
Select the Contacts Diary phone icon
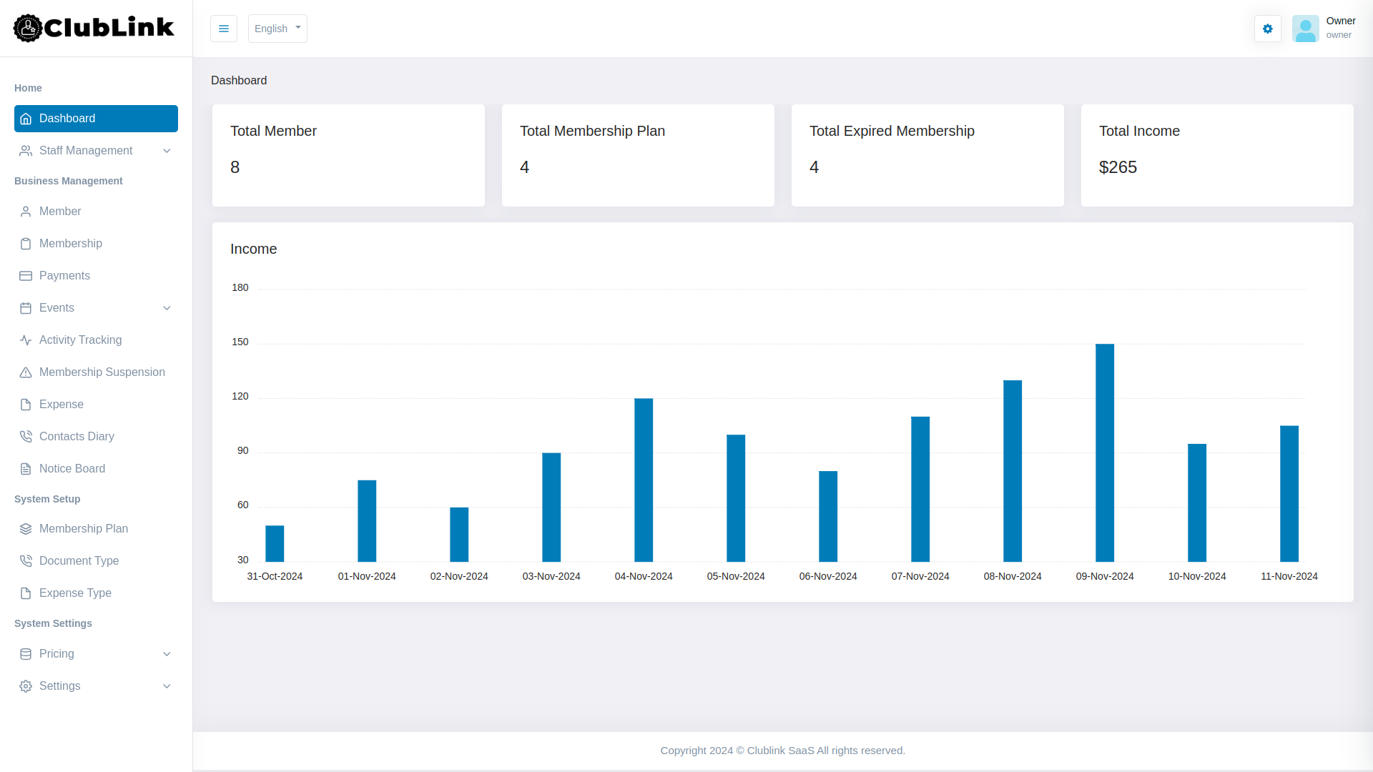pos(26,436)
